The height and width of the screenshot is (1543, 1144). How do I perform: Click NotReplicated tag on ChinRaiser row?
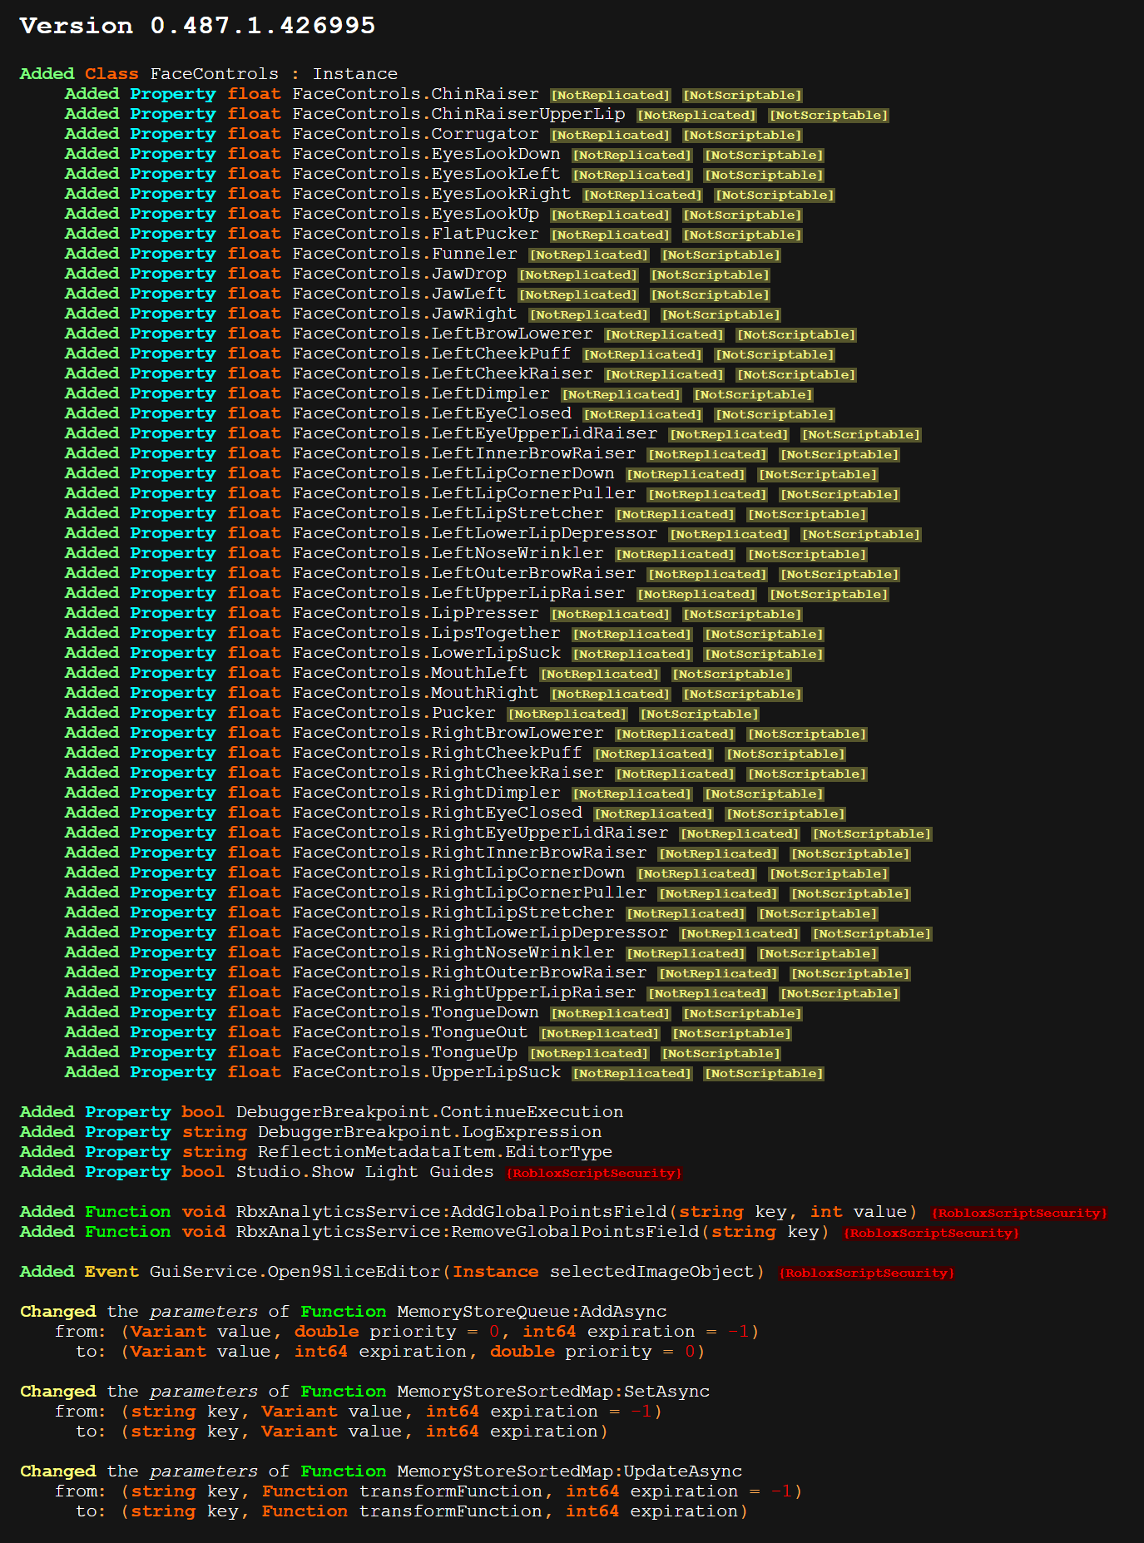(x=611, y=95)
